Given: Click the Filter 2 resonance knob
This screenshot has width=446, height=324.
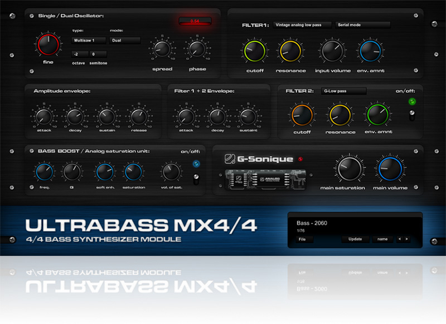Looking at the screenshot, I should (x=340, y=115).
